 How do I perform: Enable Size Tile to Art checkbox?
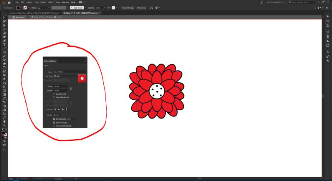tap(54, 94)
